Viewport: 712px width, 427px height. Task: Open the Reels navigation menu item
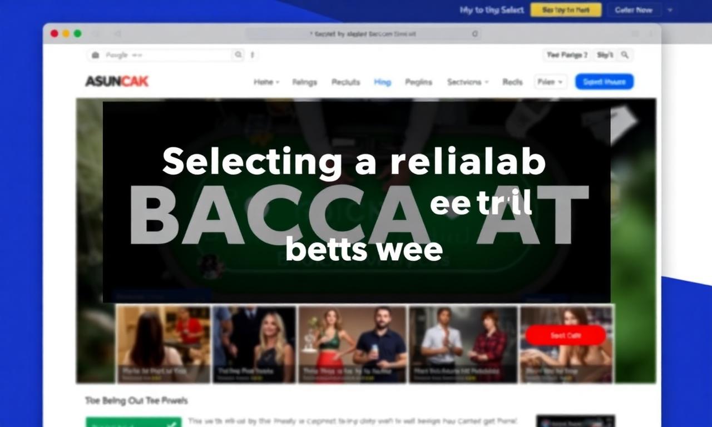[512, 82]
